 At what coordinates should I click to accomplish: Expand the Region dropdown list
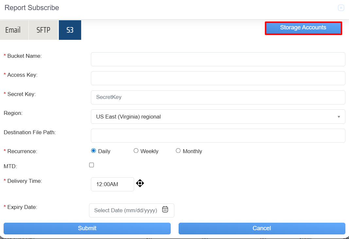(x=218, y=117)
